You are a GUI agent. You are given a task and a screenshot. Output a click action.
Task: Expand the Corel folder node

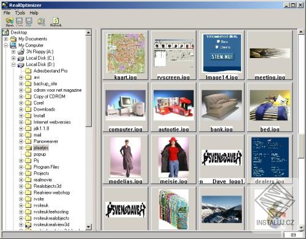21,103
